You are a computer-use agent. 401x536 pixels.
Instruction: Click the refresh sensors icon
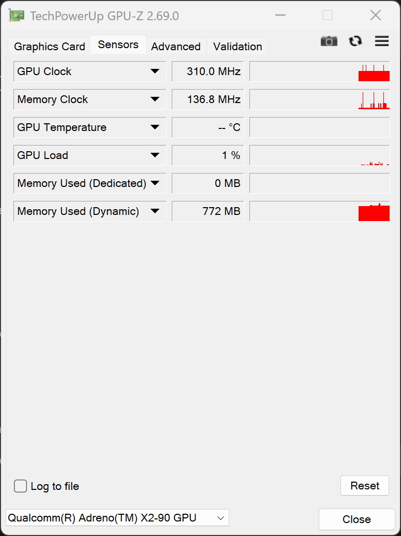click(x=355, y=41)
